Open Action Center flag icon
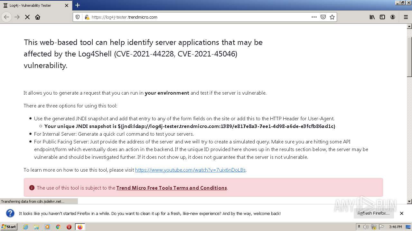This screenshot has width=412, height=231. click(x=381, y=227)
